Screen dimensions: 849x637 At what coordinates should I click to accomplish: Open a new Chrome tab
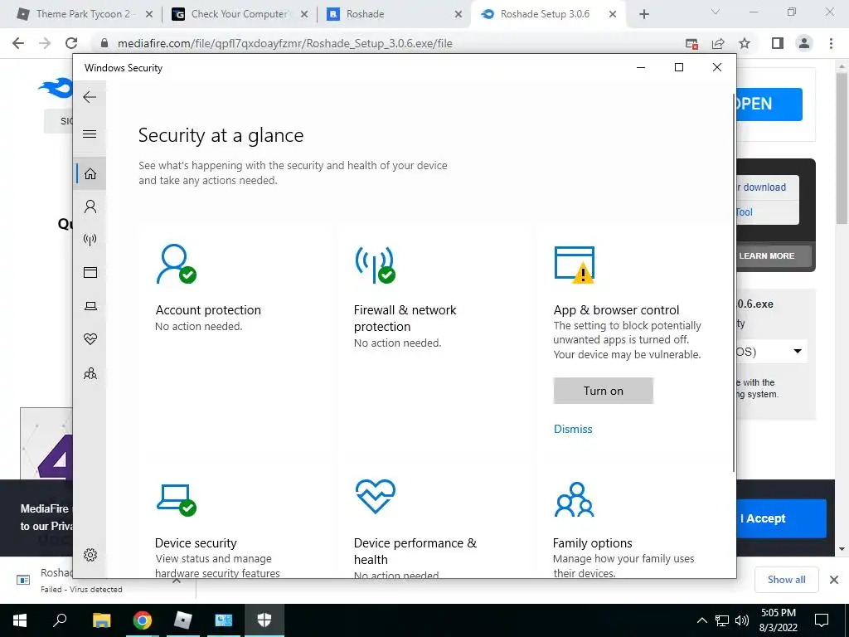point(643,14)
